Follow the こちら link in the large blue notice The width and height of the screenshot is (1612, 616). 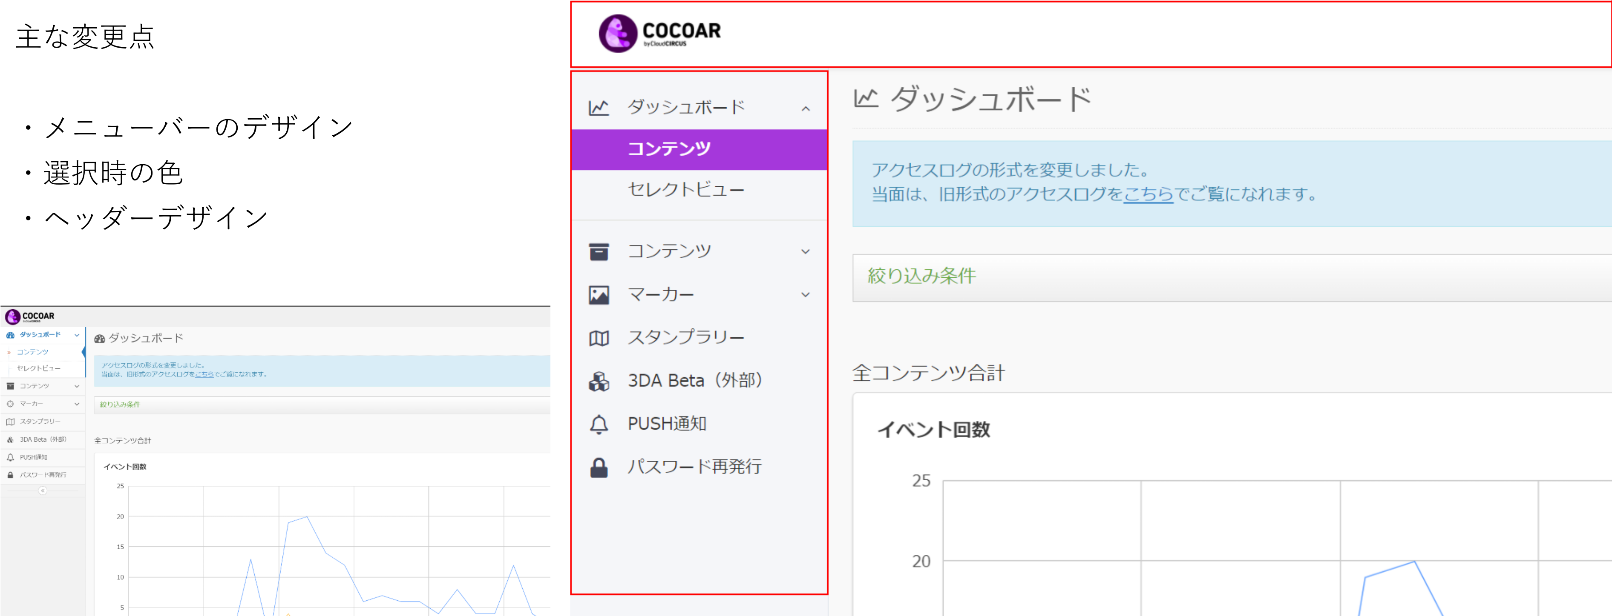[1149, 194]
